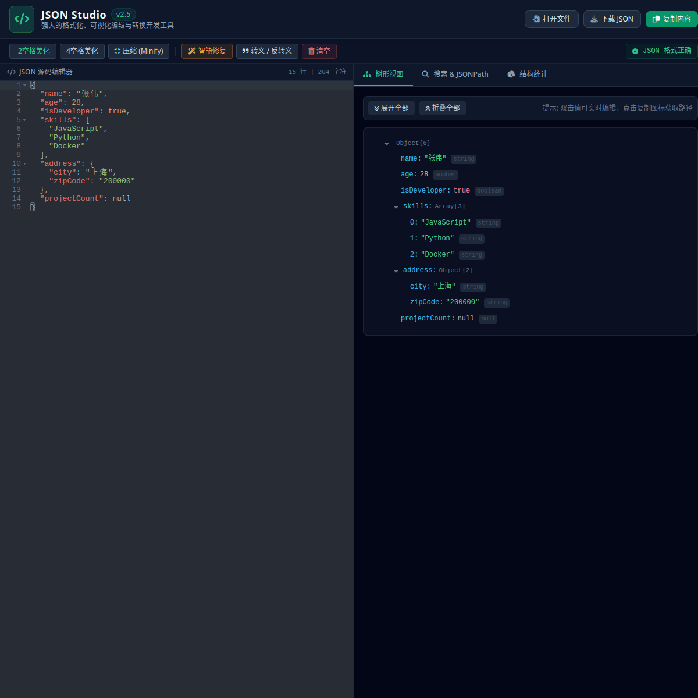
Task: Click city value "上海" in tree
Action: (x=444, y=286)
